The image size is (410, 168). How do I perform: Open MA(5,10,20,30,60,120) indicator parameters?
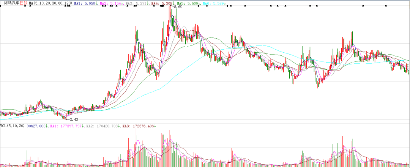50,3
